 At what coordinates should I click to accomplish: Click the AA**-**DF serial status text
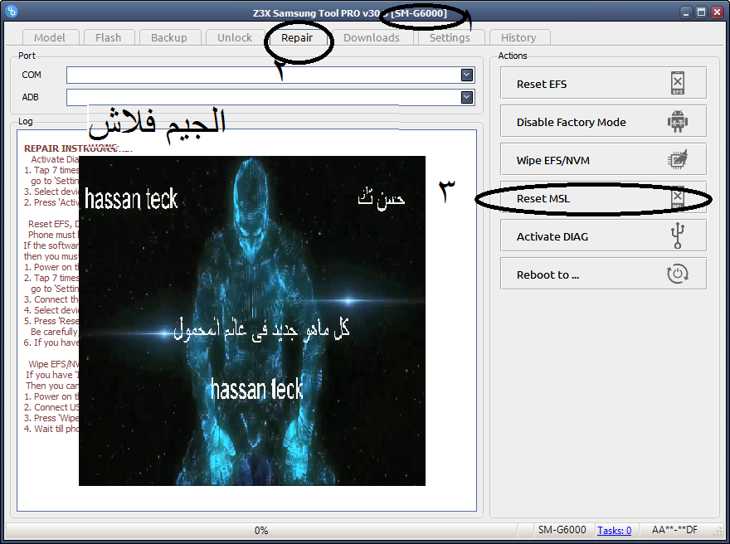(674, 530)
